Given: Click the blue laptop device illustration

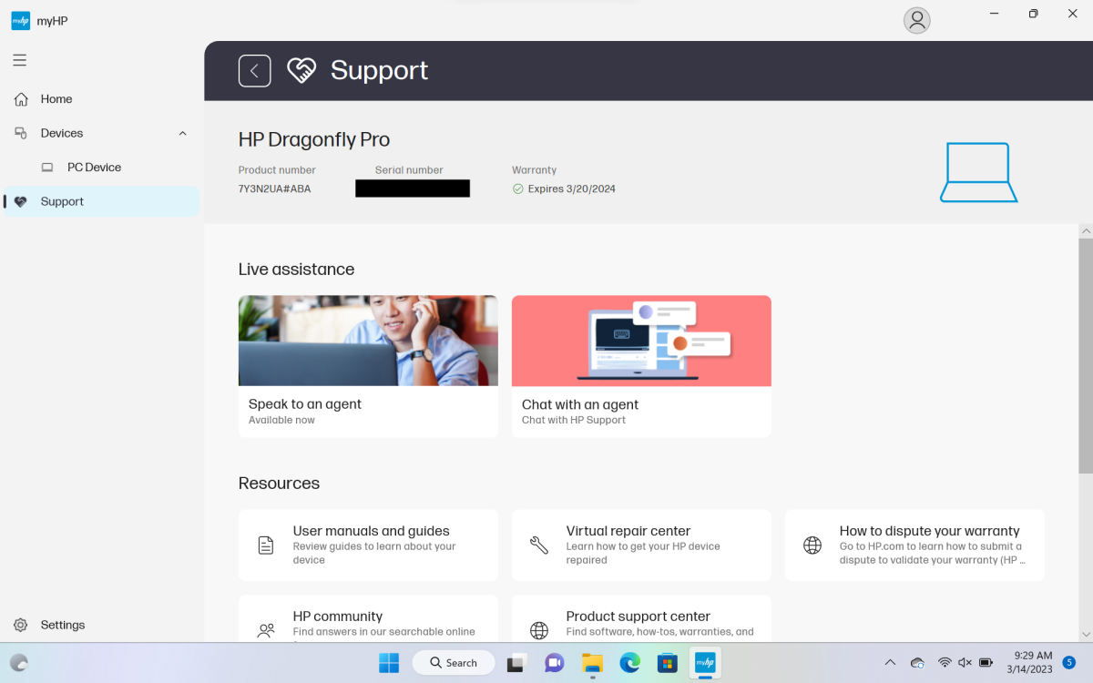Looking at the screenshot, I should 978,172.
